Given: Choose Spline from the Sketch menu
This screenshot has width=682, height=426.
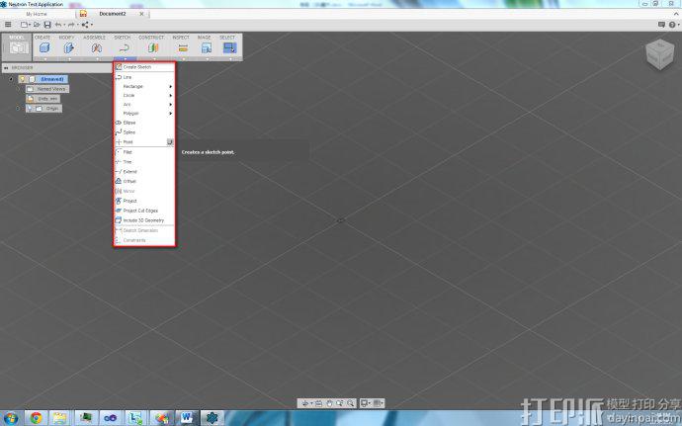Looking at the screenshot, I should coord(144,132).
